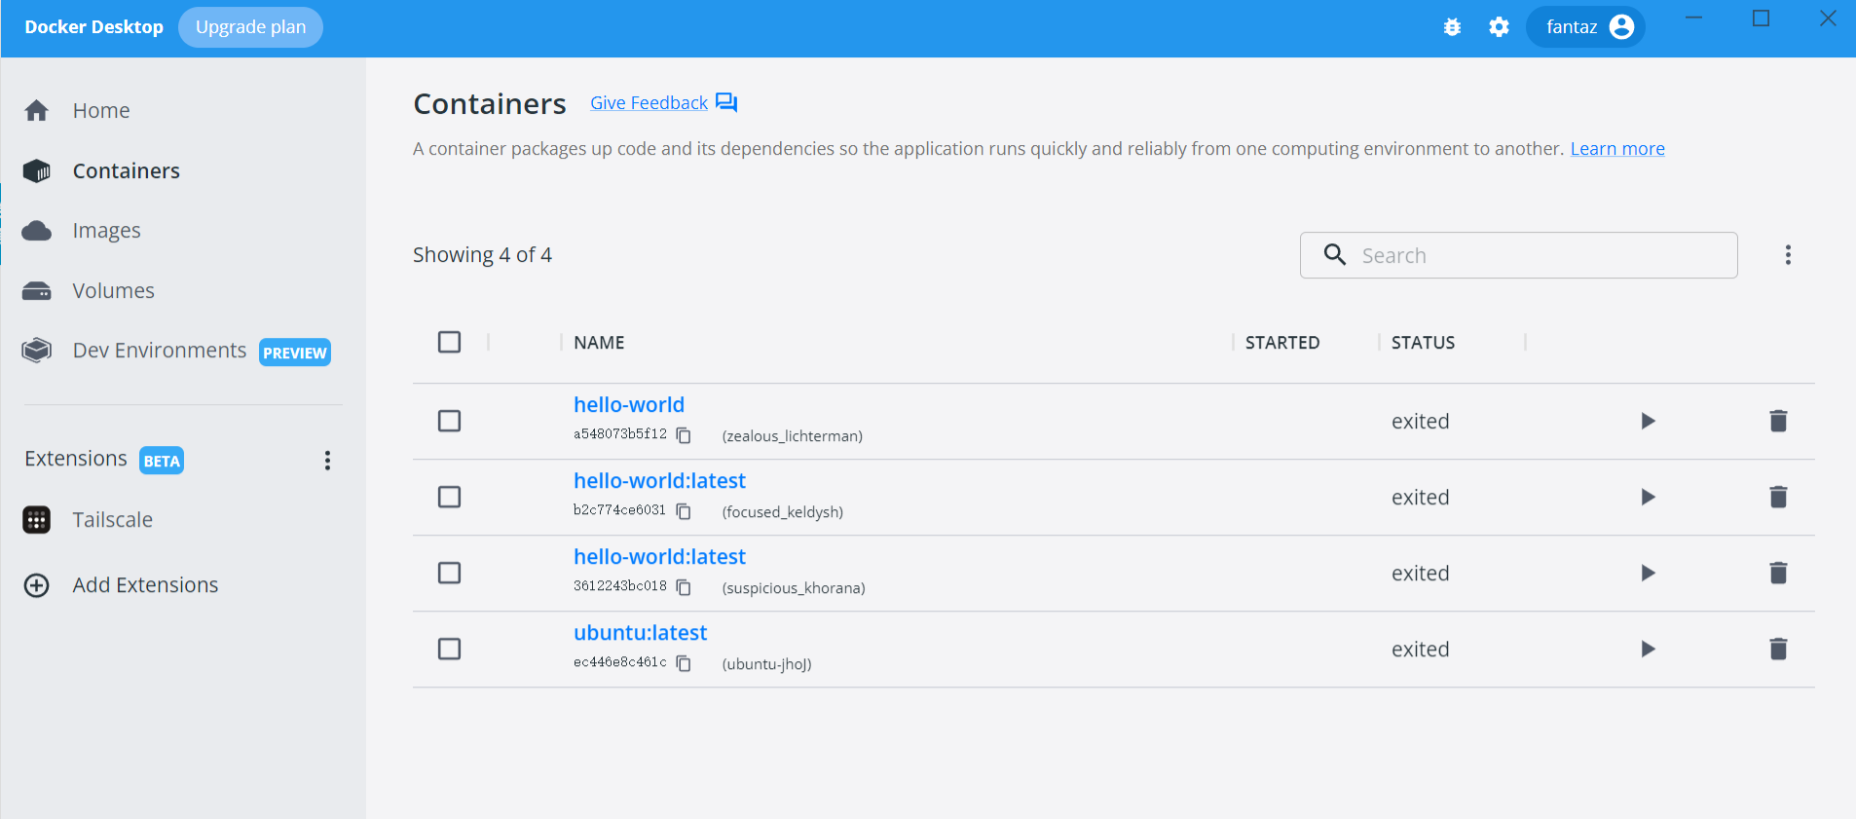The image size is (1856, 819).
Task: Click the Containers sidebar icon
Action: 37,171
